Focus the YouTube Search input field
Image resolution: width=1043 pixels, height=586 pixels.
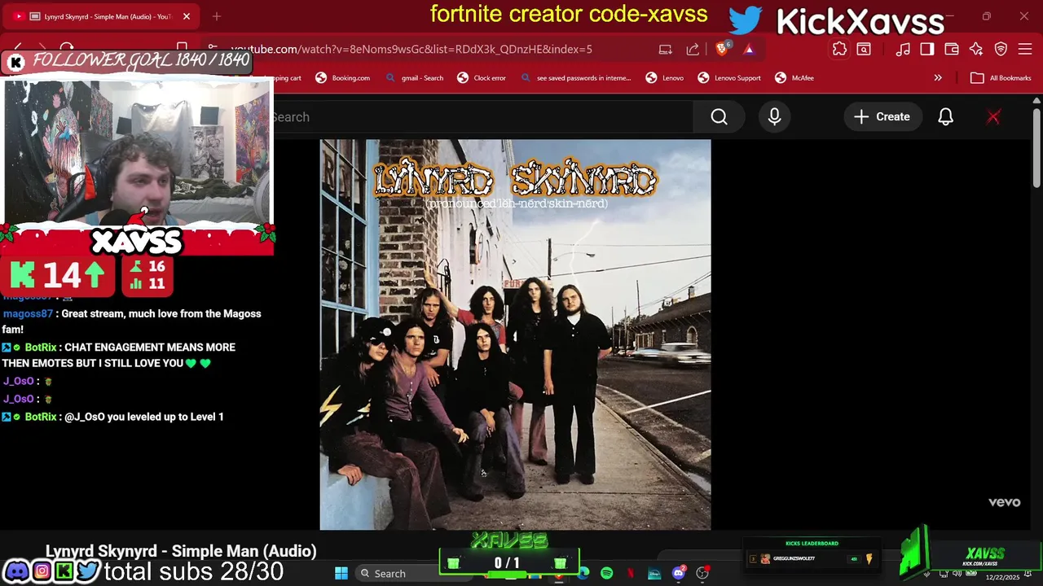483,117
